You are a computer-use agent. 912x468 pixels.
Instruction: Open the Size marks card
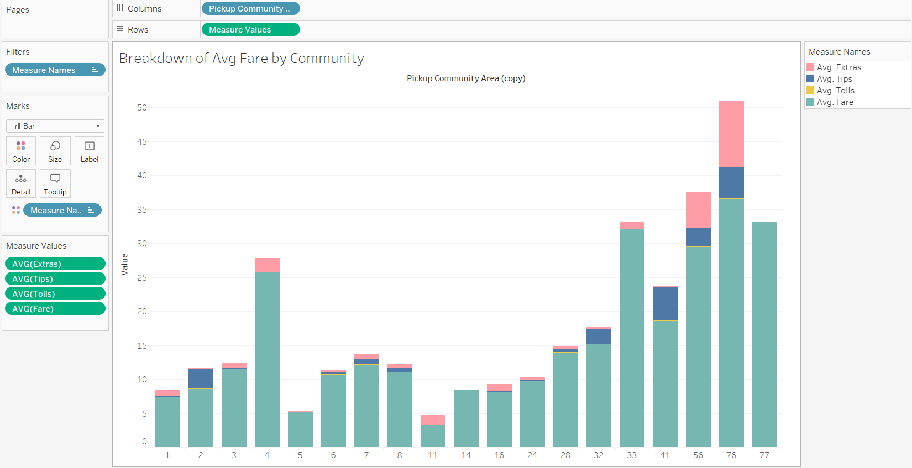(55, 151)
